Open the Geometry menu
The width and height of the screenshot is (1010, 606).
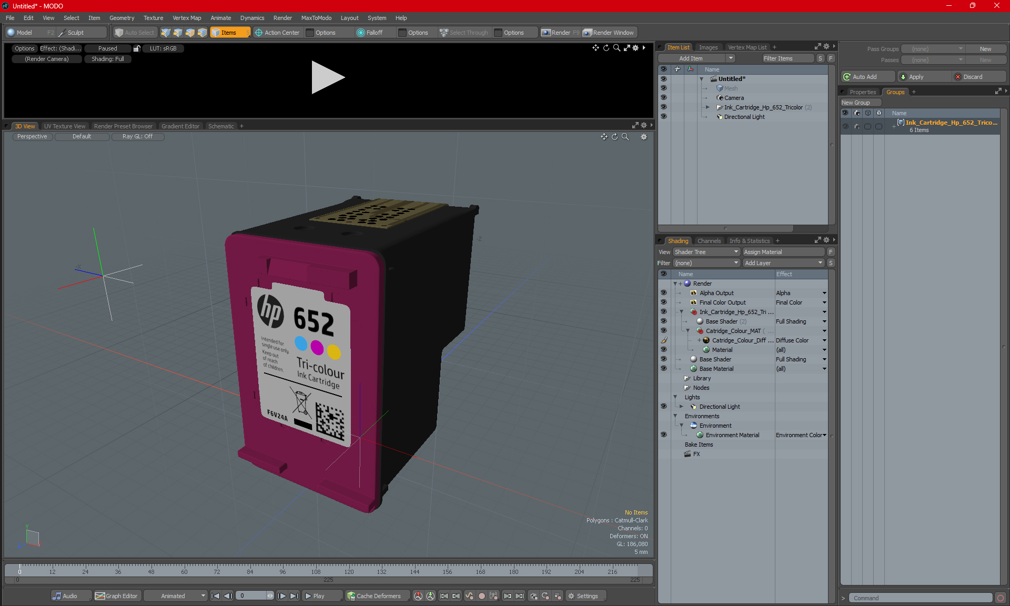pos(122,18)
